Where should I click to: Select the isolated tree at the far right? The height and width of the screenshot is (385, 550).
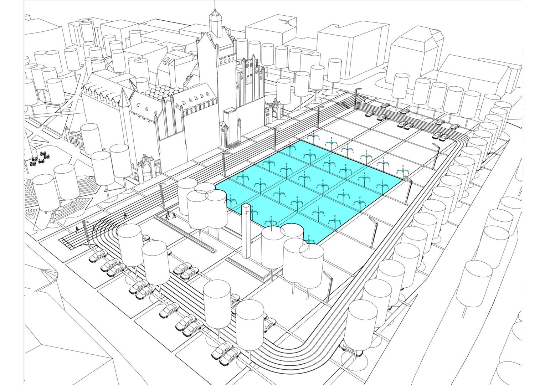pyautogui.click(x=473, y=285)
